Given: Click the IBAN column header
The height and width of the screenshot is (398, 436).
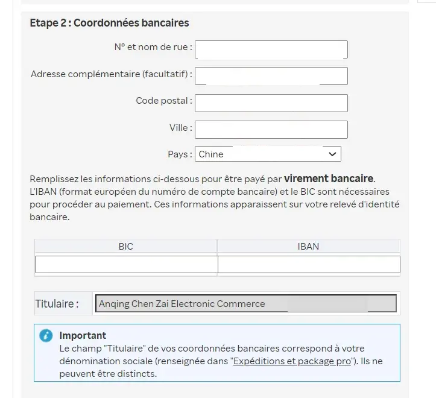Looking at the screenshot, I should point(308,247).
